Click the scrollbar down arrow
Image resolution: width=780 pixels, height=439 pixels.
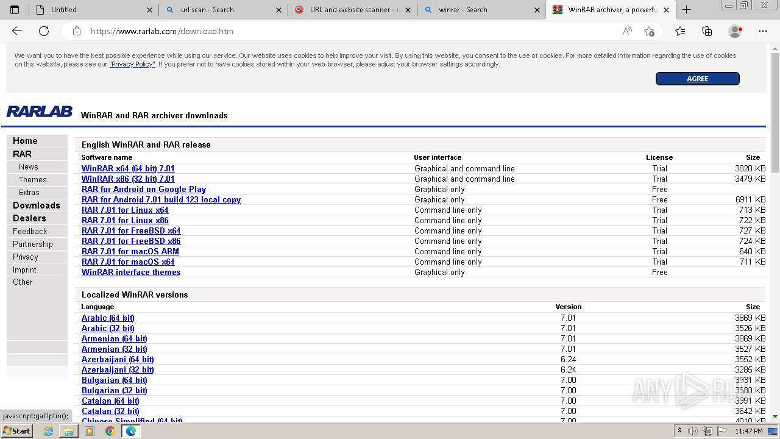coord(775,416)
